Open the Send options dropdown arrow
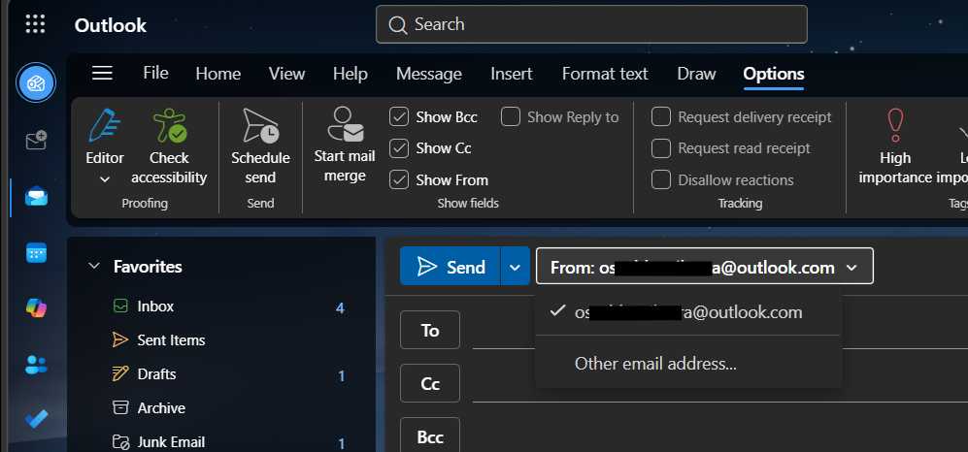968x452 pixels. [x=515, y=267]
